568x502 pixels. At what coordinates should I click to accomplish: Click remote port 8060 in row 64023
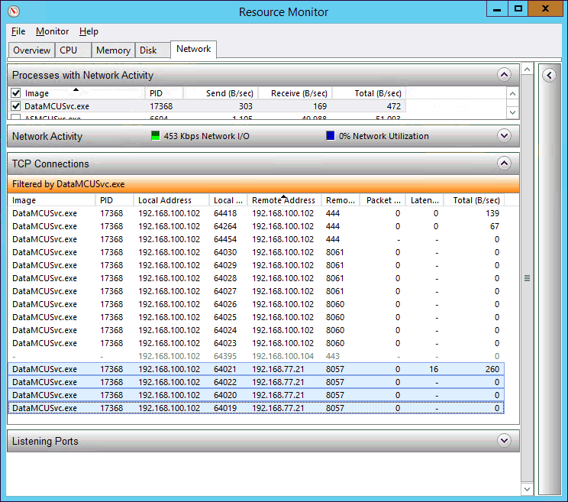[335, 343]
